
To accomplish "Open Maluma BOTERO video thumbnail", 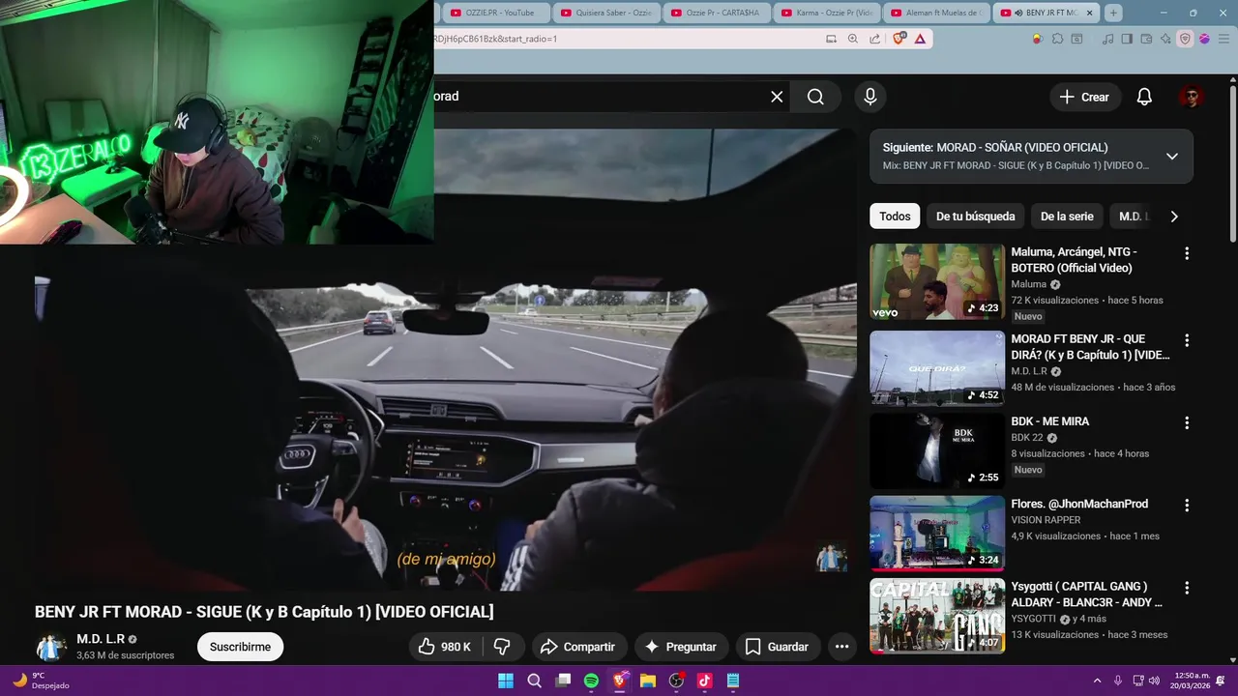I will click(937, 281).
